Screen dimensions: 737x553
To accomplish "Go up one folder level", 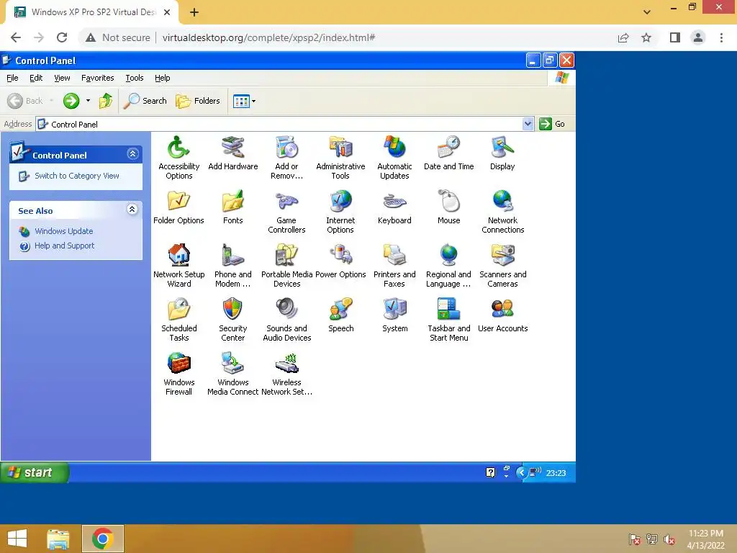I will pyautogui.click(x=106, y=101).
